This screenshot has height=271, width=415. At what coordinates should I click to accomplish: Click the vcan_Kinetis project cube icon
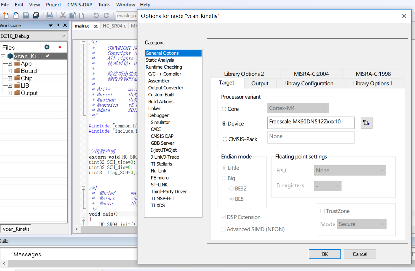pyautogui.click(x=10, y=56)
